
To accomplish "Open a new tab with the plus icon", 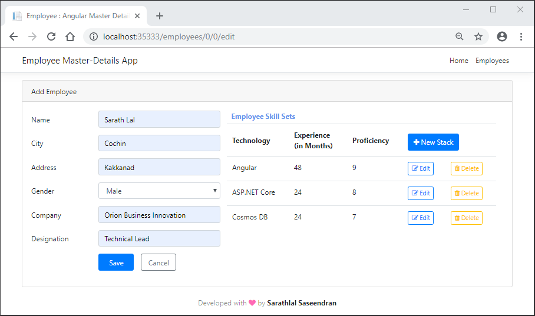I will coord(159,16).
